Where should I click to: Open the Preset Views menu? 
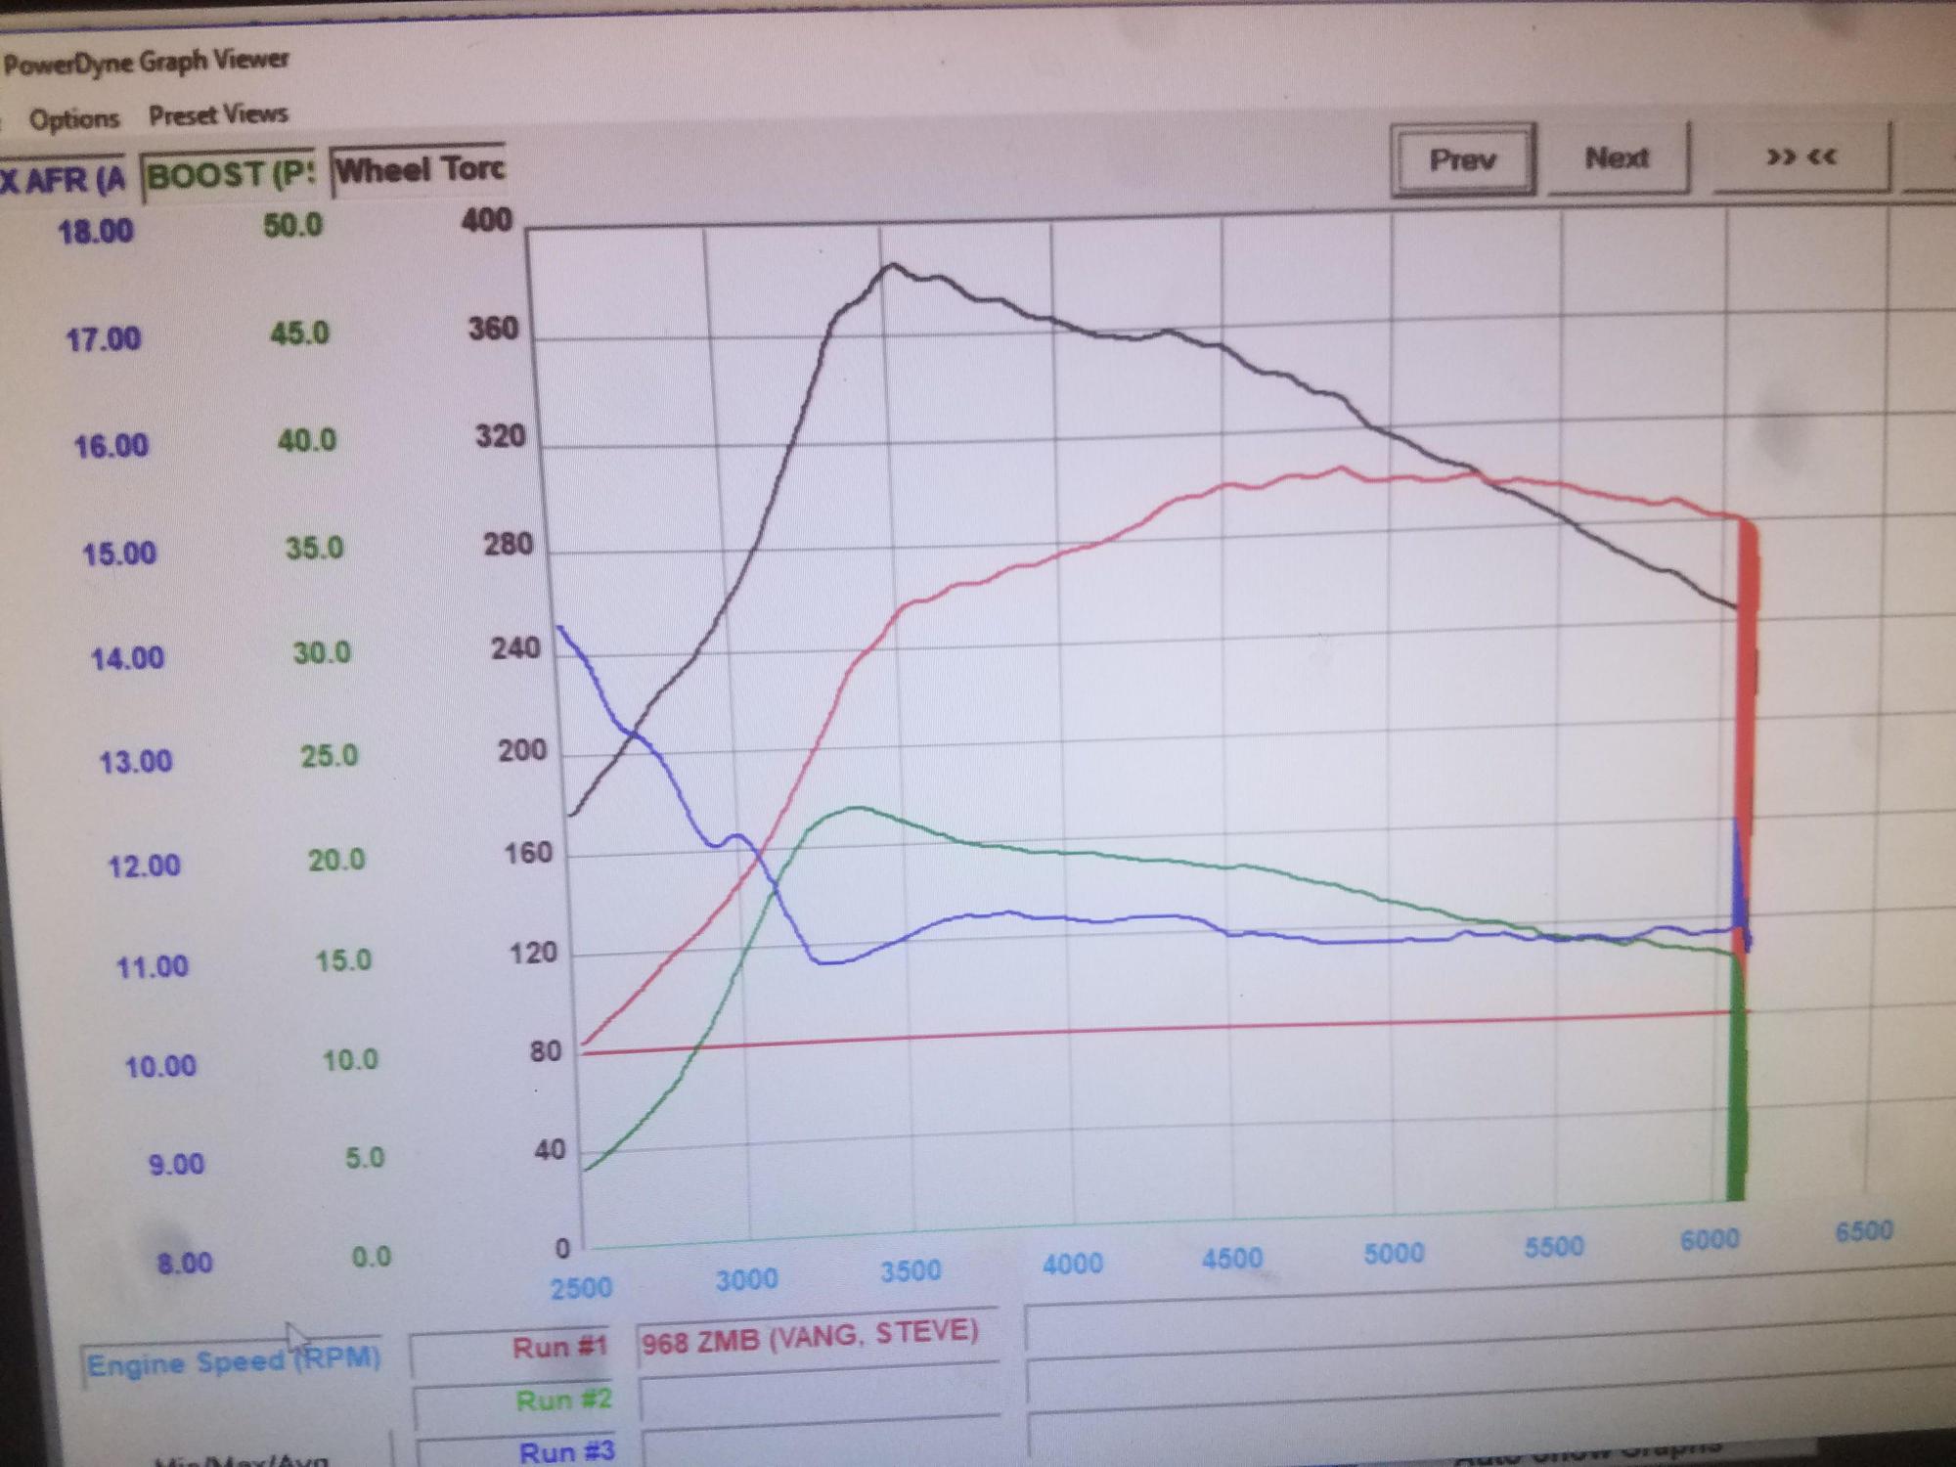tap(218, 115)
